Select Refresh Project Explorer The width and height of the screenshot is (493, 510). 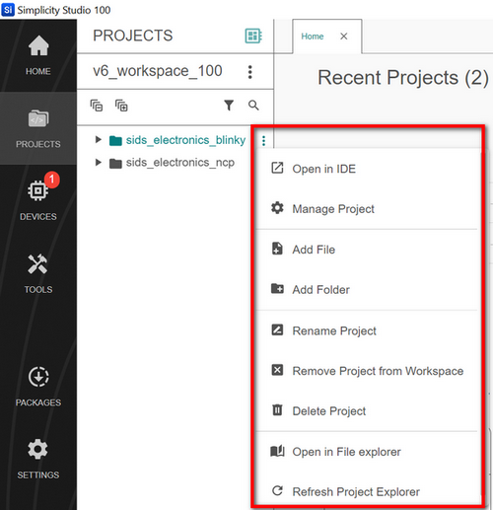coord(367,492)
